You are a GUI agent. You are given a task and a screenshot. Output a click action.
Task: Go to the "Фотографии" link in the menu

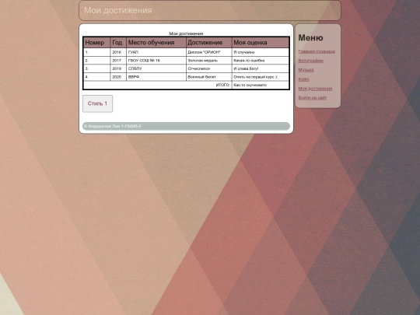pos(310,61)
